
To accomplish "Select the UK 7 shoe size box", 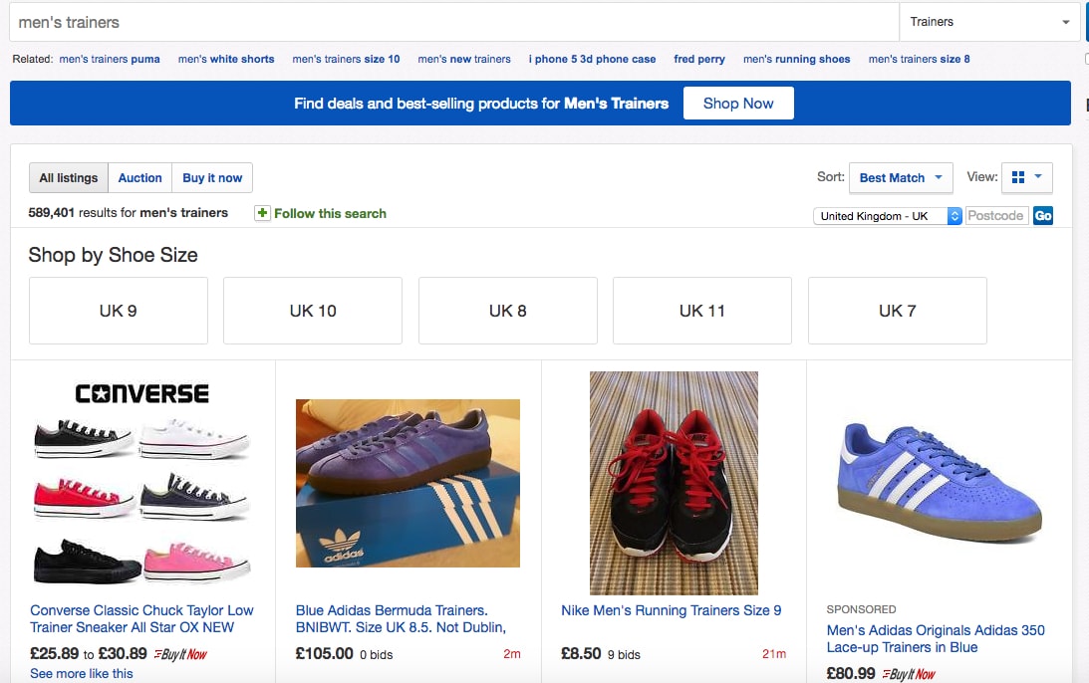I will 898,311.
